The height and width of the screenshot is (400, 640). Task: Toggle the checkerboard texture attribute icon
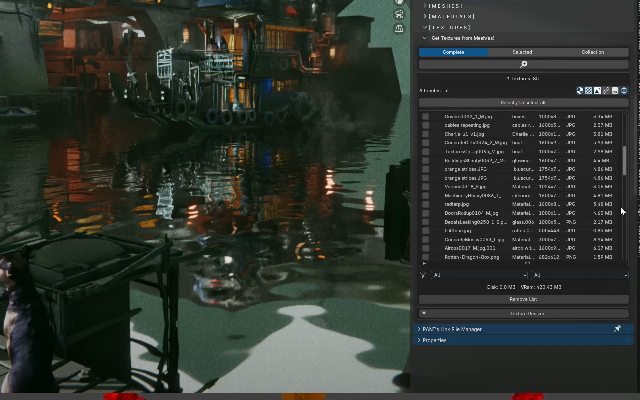click(x=589, y=91)
